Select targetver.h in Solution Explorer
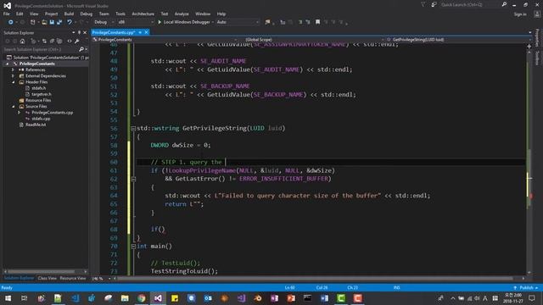This screenshot has width=543, height=305. [x=42, y=94]
